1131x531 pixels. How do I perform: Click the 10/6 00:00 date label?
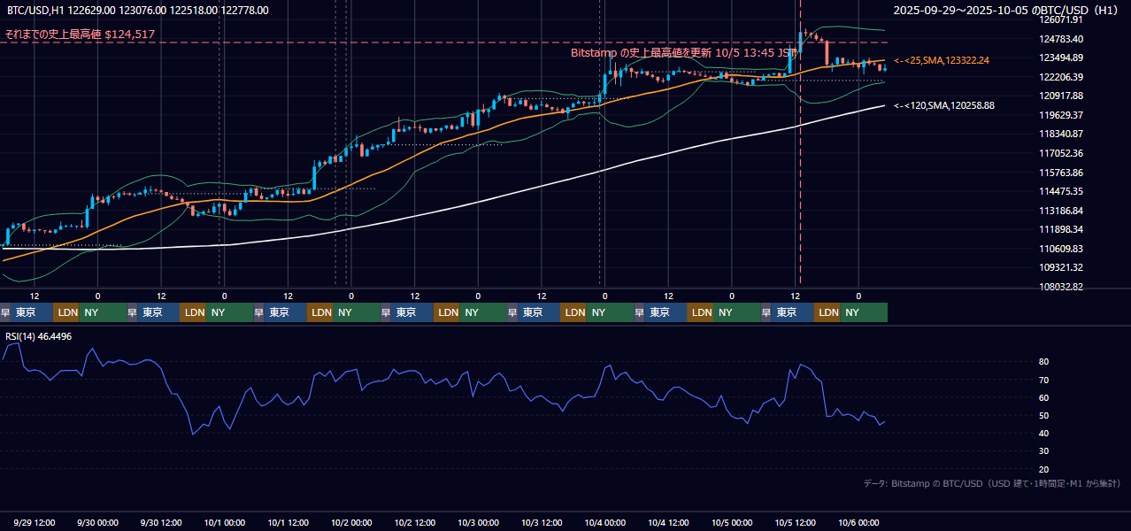(858, 523)
